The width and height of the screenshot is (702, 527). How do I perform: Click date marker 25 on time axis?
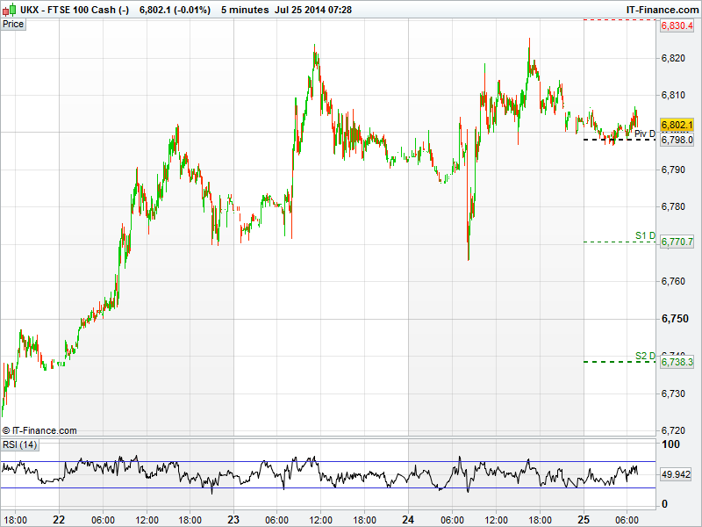pos(584,519)
